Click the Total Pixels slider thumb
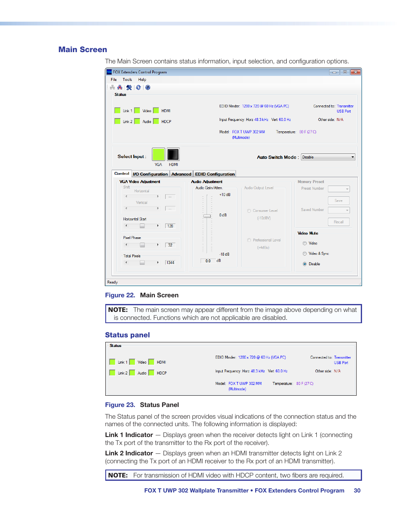The width and height of the screenshot is (397, 515). (142, 262)
